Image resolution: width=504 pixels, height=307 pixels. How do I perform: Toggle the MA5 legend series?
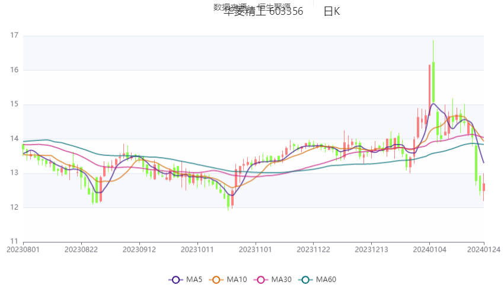coord(186,280)
